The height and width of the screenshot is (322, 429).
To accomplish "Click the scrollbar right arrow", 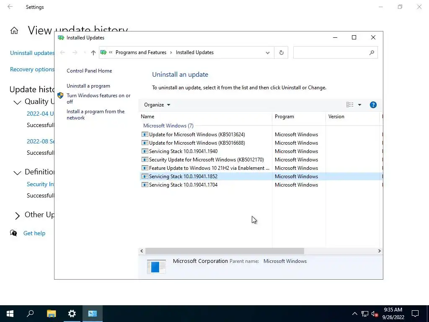I will pos(379,251).
